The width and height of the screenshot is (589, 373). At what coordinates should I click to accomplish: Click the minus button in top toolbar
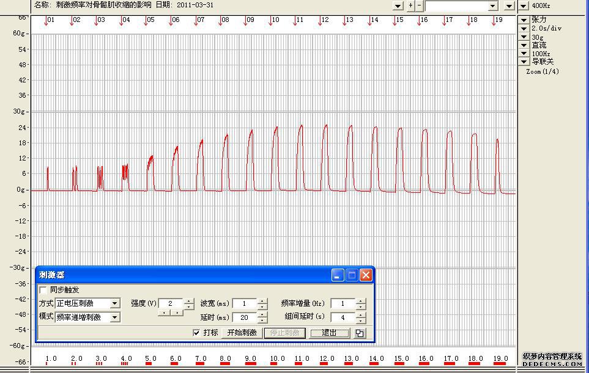(x=419, y=5)
